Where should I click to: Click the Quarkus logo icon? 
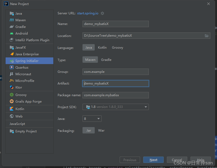click(x=12, y=68)
